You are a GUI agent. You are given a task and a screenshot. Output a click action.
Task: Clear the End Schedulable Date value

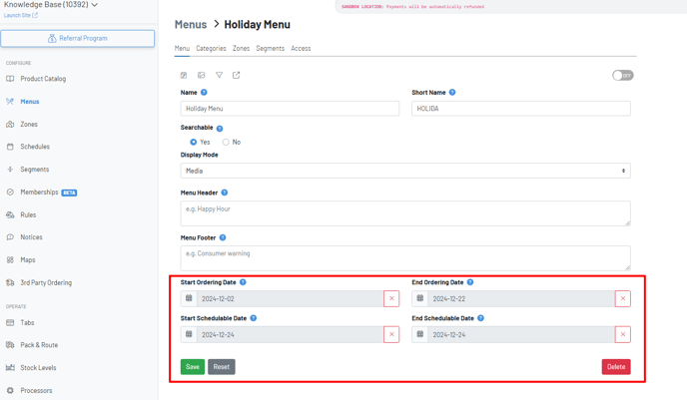point(622,334)
